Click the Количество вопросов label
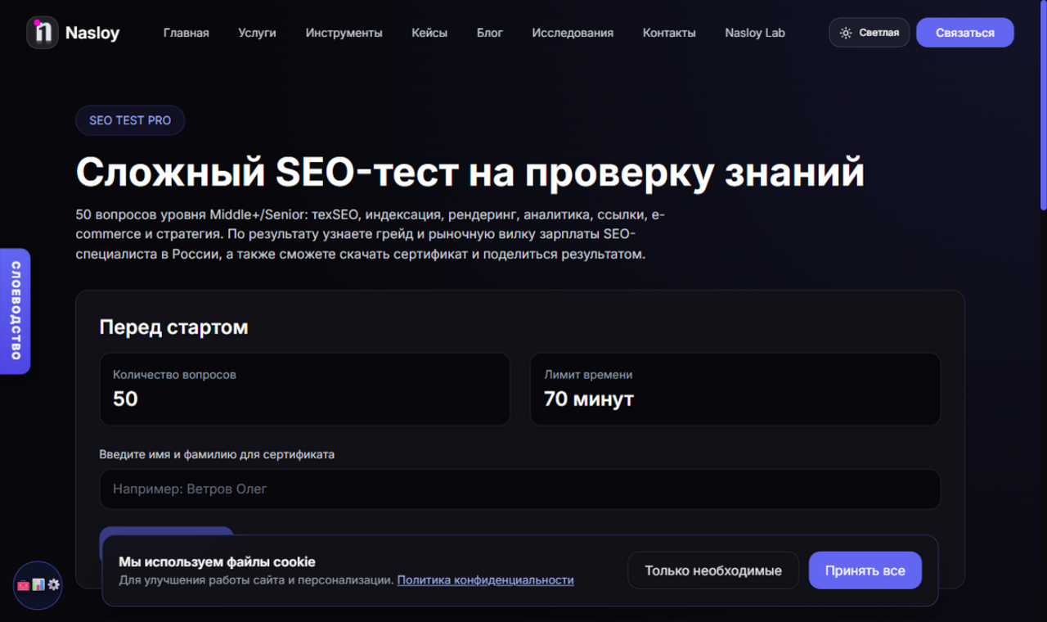1047x622 pixels. [174, 375]
